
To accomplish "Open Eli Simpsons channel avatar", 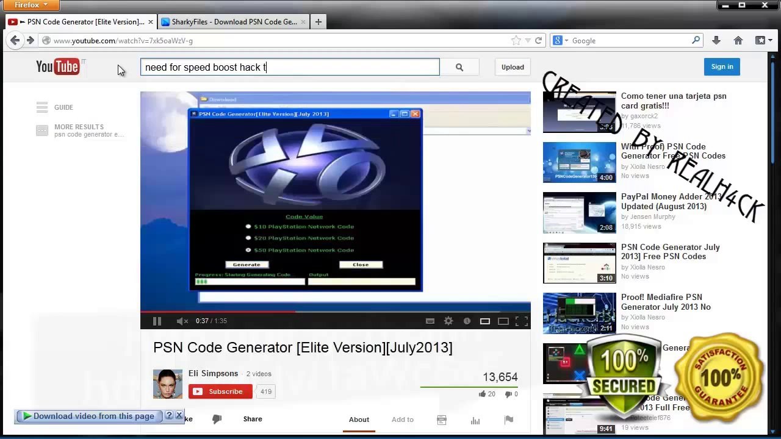I will click(168, 384).
